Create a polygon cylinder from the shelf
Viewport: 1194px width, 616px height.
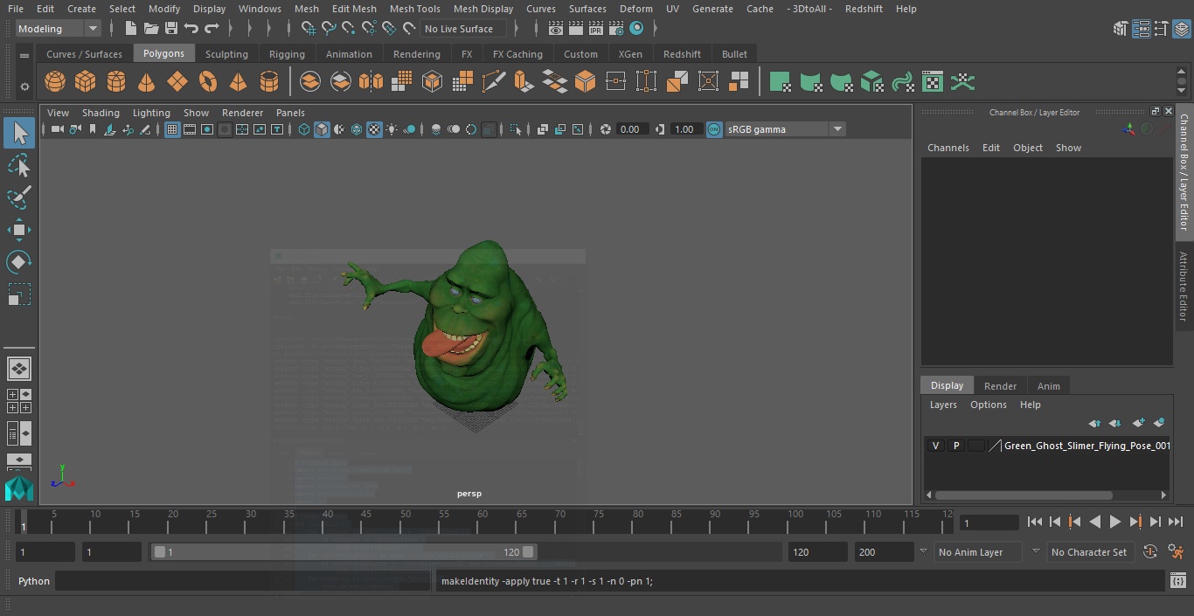116,82
